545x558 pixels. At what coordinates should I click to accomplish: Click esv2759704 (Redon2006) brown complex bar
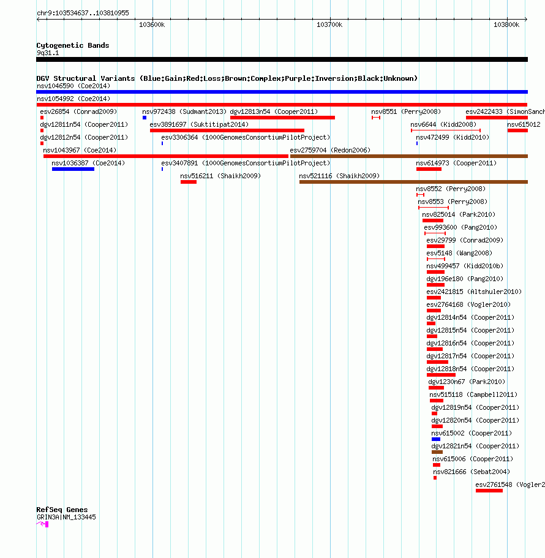coord(409,156)
